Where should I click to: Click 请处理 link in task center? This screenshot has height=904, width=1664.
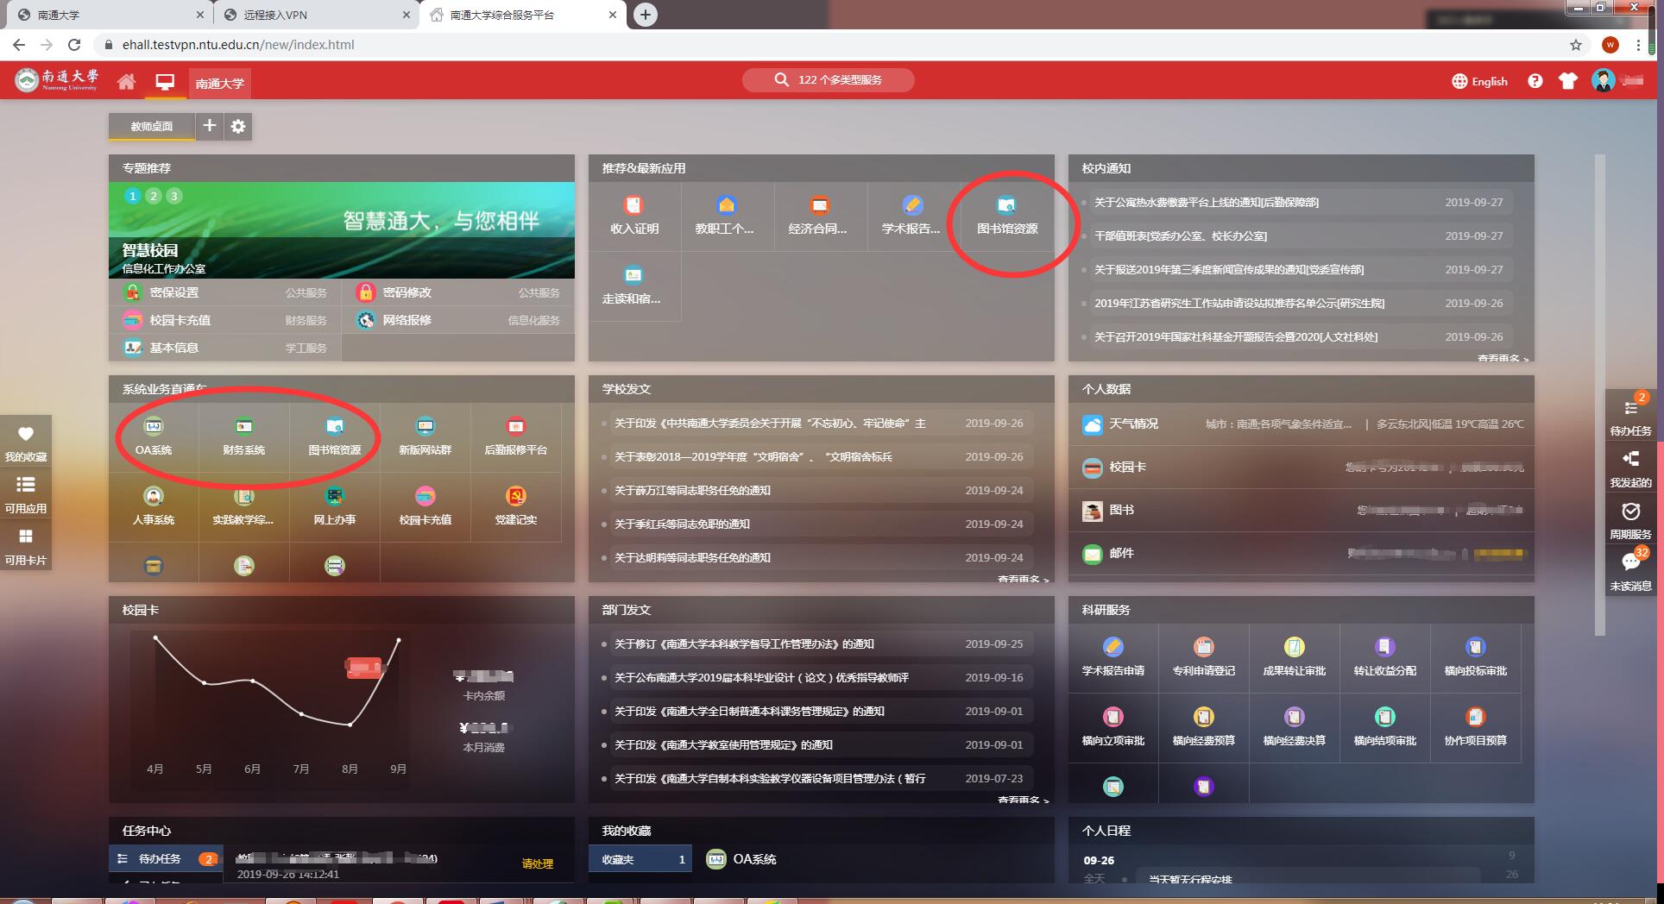(x=537, y=863)
